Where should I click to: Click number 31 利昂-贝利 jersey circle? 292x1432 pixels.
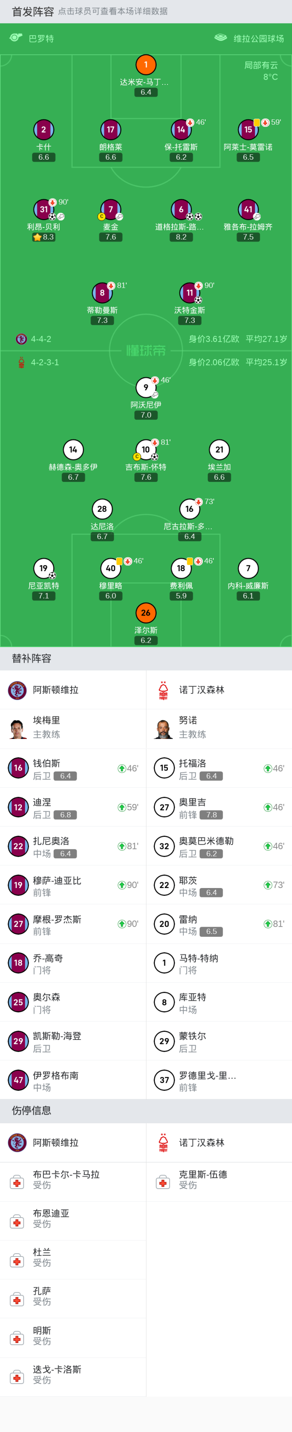pos(44,210)
